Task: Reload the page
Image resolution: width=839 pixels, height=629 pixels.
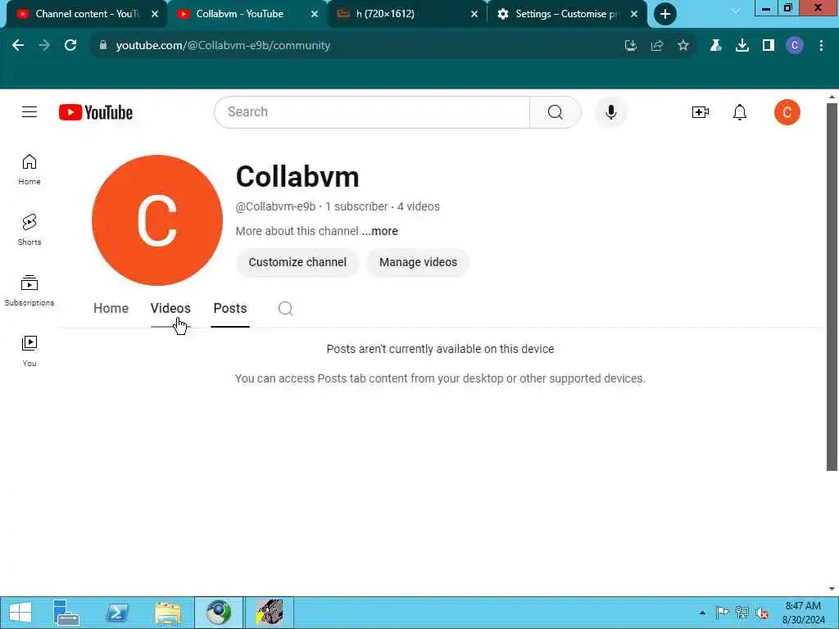Action: (x=70, y=46)
